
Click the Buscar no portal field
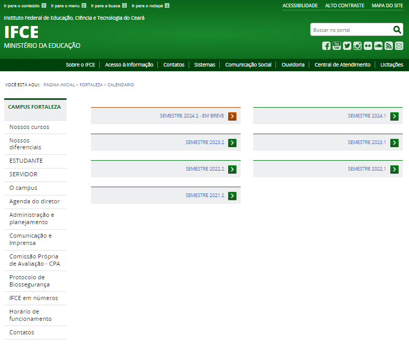click(351, 30)
